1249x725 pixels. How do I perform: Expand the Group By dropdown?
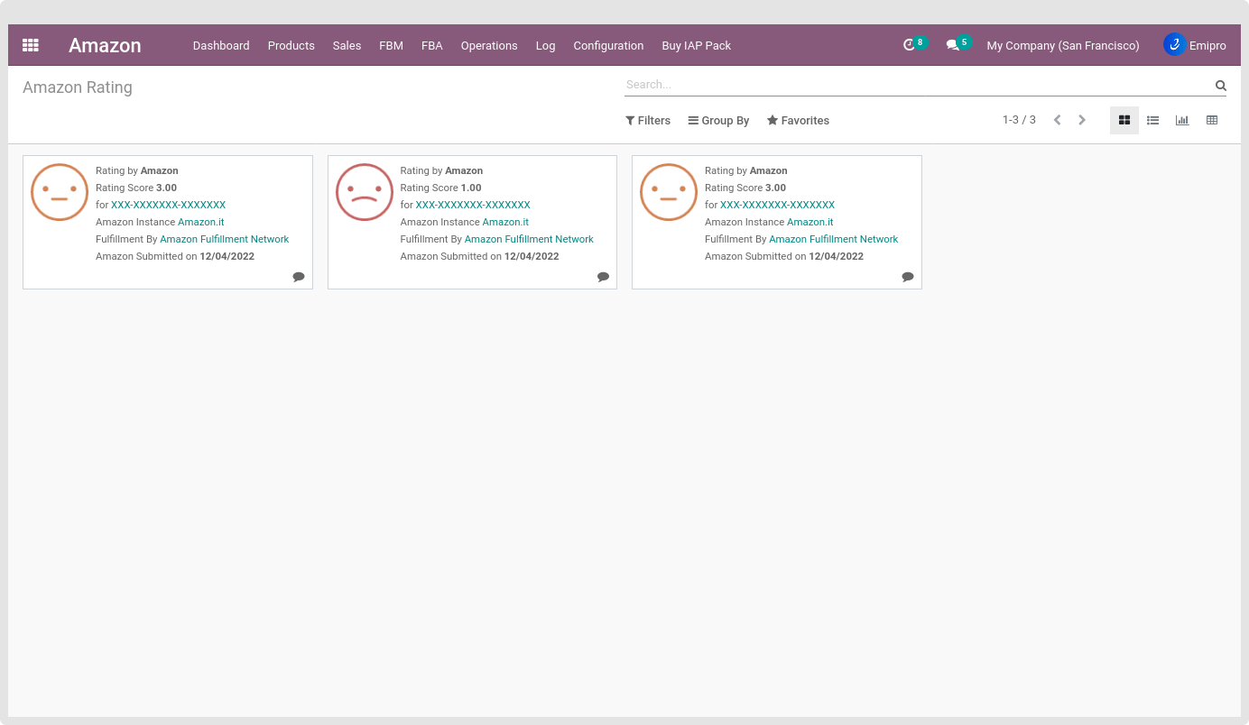coord(718,121)
